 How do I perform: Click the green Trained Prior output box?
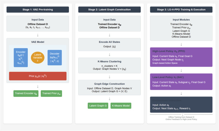51,93
